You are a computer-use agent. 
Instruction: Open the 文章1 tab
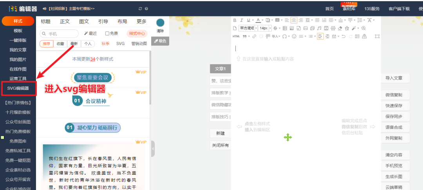[x=221, y=69]
